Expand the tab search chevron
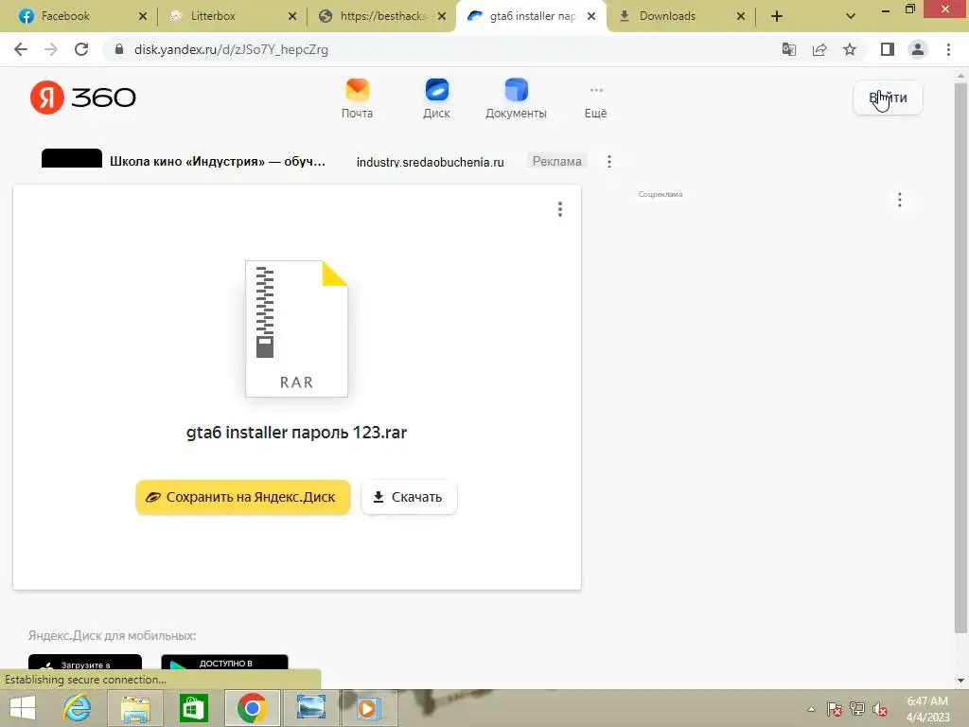 (x=851, y=16)
